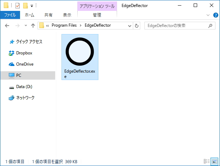This screenshot has height=166, width=220.
Task: Open the ファイル menu tab
Action: pos(10,15)
